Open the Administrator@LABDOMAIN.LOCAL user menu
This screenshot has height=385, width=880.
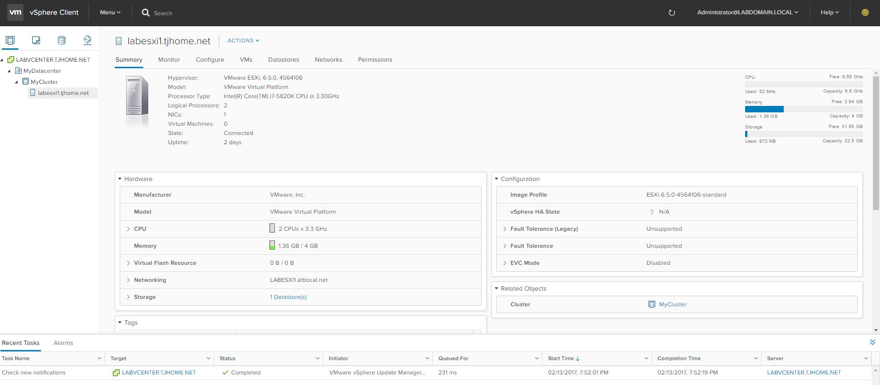point(747,12)
